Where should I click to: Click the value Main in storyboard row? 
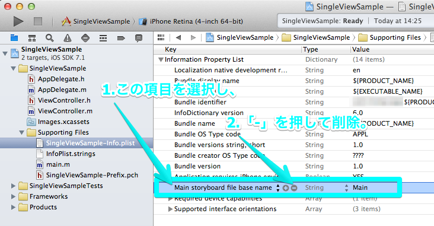[x=360, y=188]
